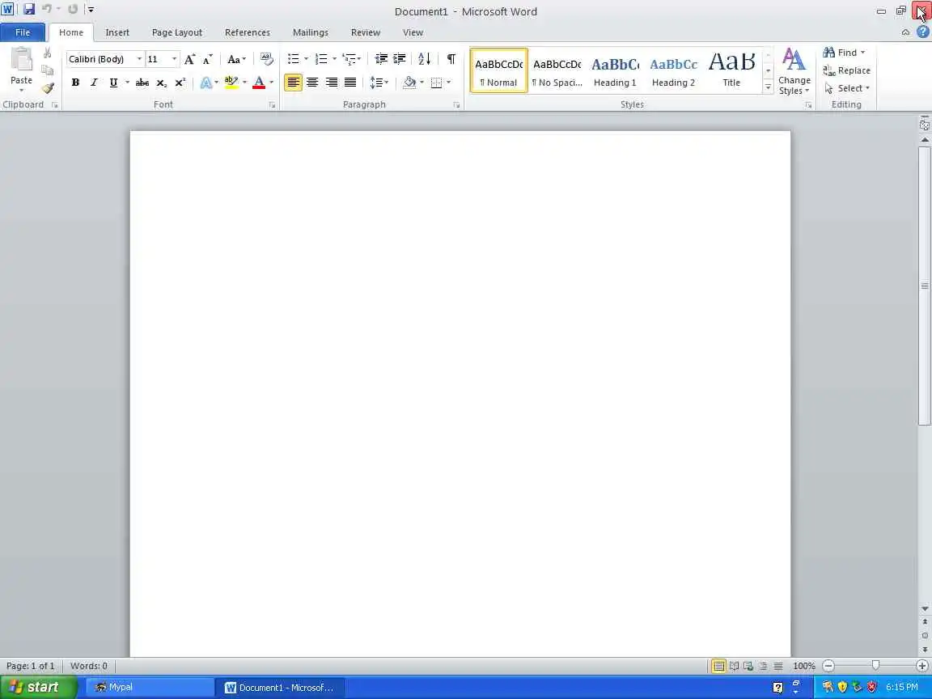Select Align Text Left

293,83
